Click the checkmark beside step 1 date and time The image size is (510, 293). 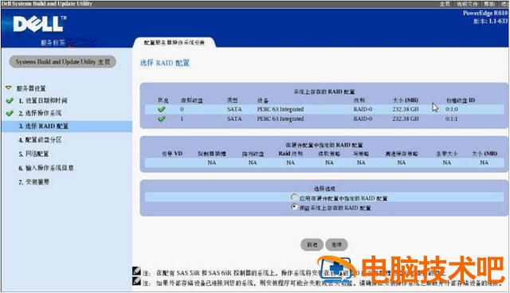click(10, 100)
